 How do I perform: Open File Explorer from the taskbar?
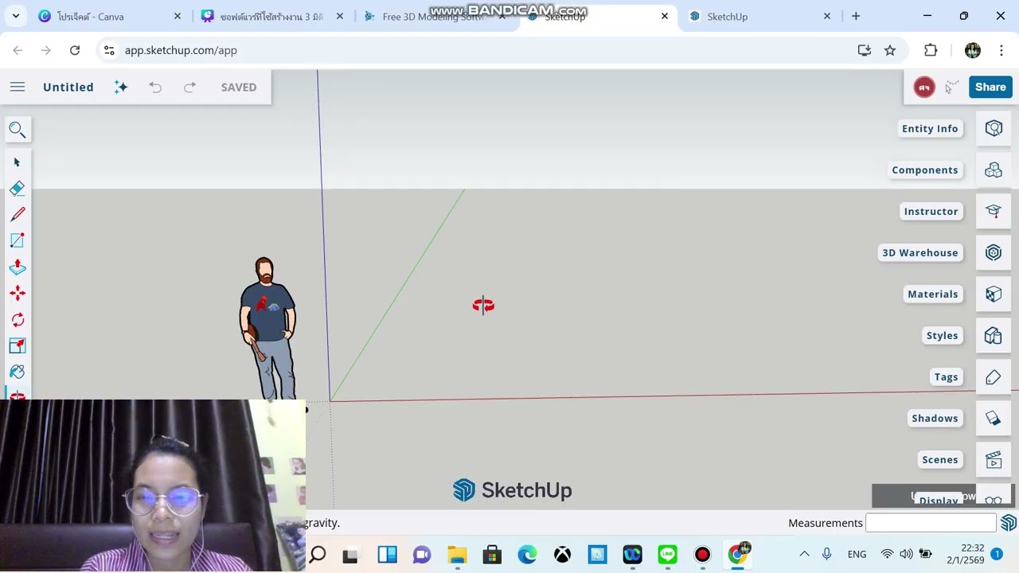457,555
